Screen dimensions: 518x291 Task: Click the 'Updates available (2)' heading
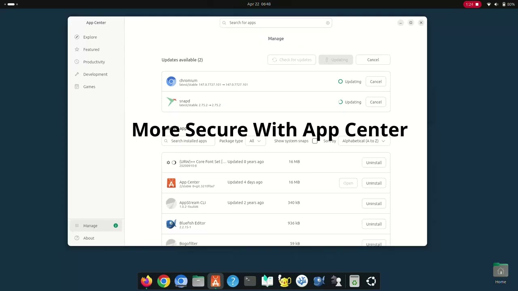182,60
